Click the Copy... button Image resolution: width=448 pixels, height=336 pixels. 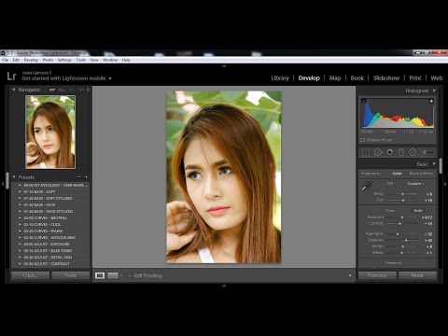pyautogui.click(x=30, y=275)
